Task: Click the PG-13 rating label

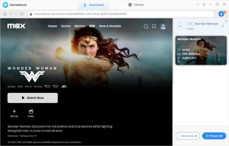Action: click(x=28, y=86)
